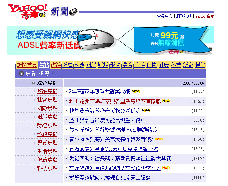Switch to 科技 tab
Screen dimensions: 228x186
tap(176, 65)
